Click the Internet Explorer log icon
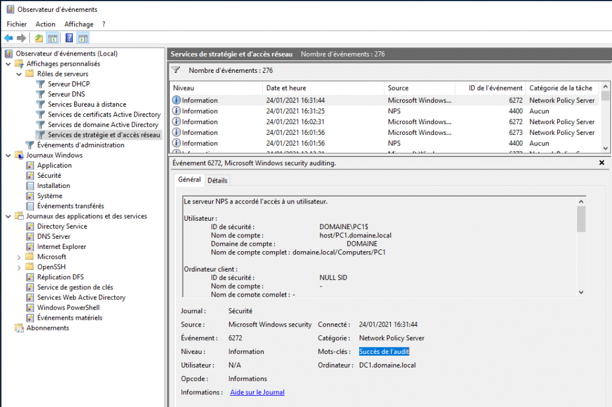The height and width of the screenshot is (407, 612). point(30,246)
